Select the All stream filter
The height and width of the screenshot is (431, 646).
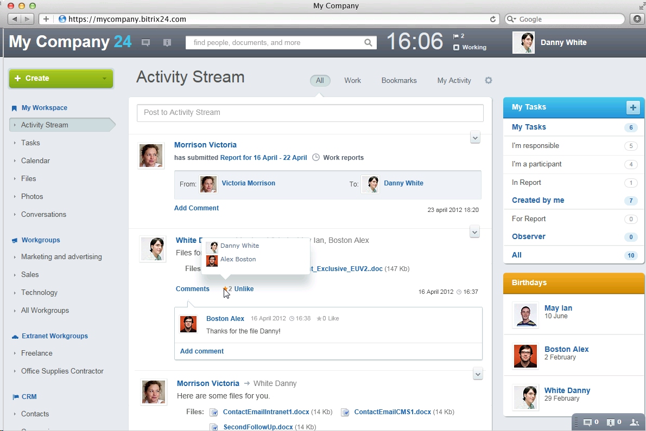tap(320, 81)
